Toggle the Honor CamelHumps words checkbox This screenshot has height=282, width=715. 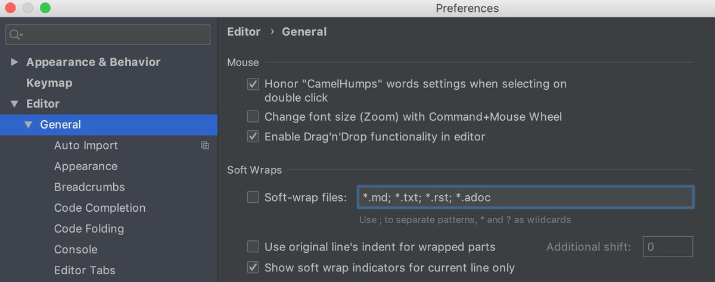point(253,84)
